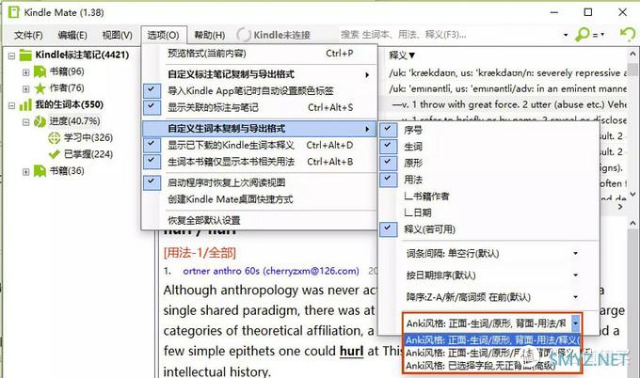This screenshot has width=640, height=378.
Task: Click the 学习中 globe icon
Action: 54,138
